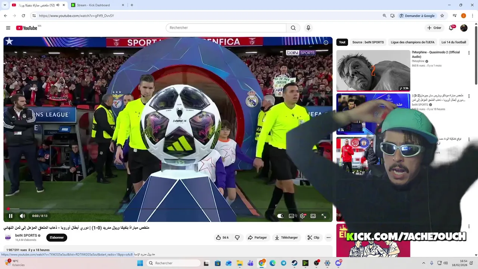Click the Créer create button

[x=434, y=28]
